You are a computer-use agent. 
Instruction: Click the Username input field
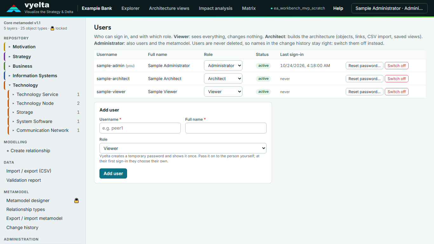click(x=140, y=128)
